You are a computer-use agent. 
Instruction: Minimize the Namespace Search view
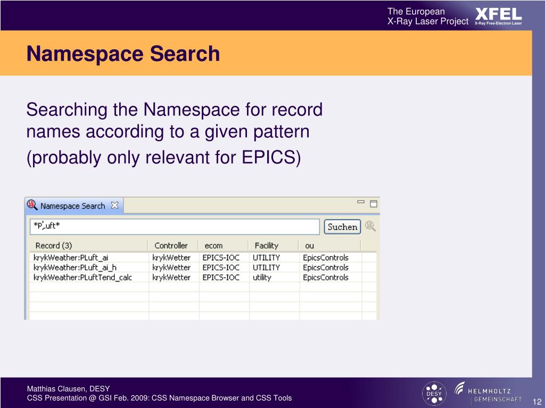pos(361,201)
